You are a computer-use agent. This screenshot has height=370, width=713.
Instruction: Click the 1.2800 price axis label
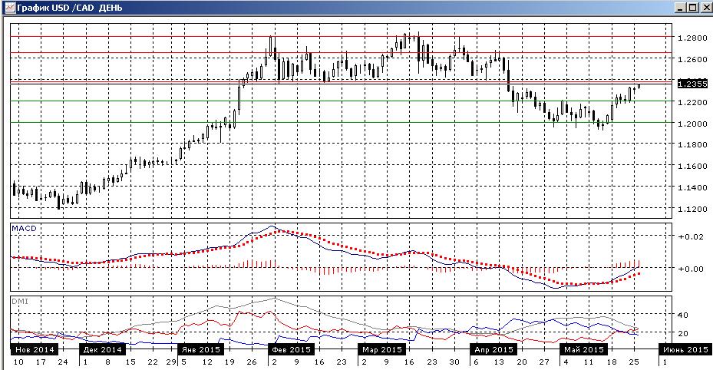click(x=692, y=38)
